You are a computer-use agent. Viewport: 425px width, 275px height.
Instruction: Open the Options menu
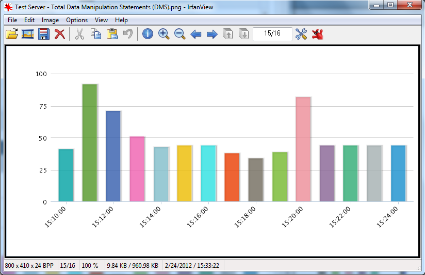coord(77,20)
